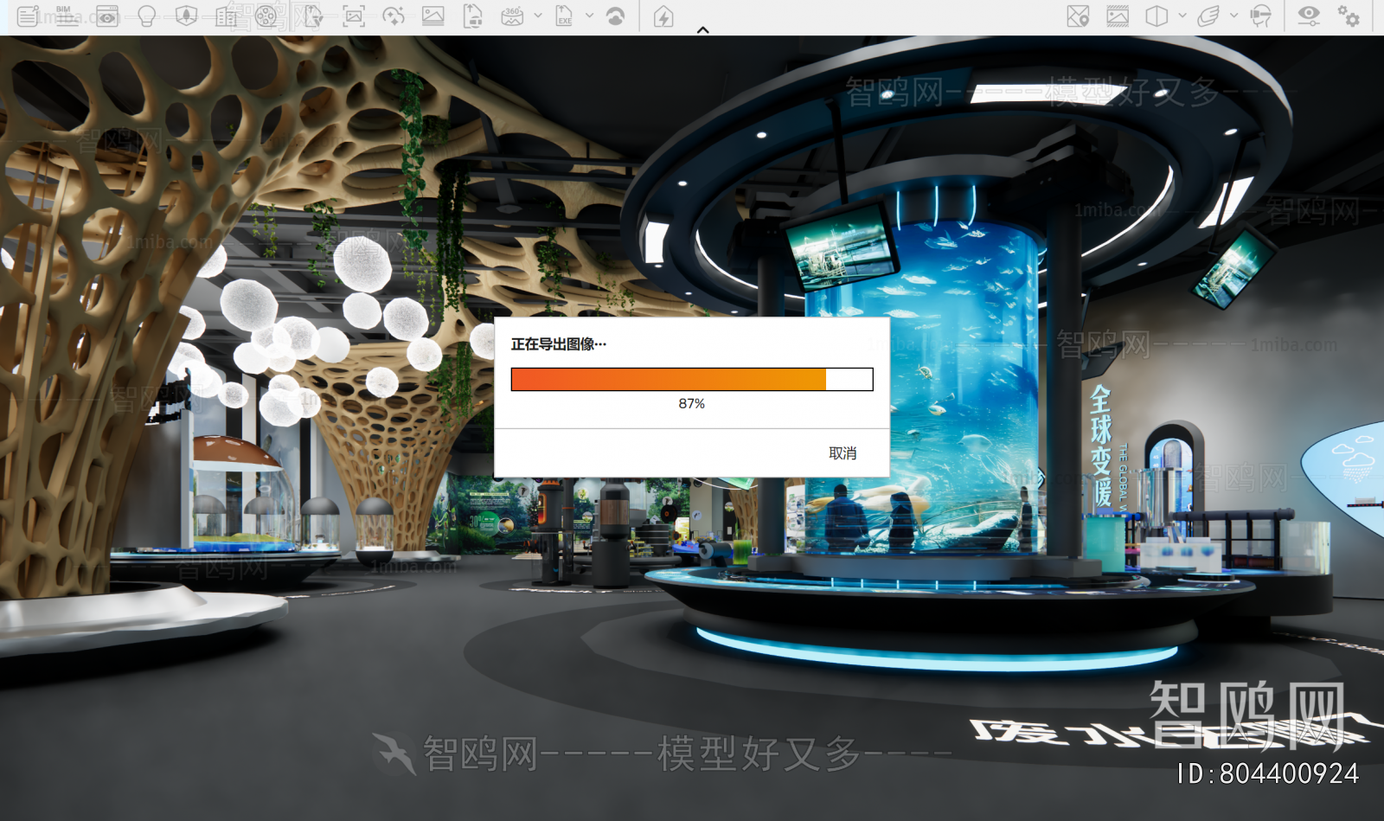Viewport: 1384px width, 821px height.
Task: Open the cloud sync icon
Action: pos(615,16)
